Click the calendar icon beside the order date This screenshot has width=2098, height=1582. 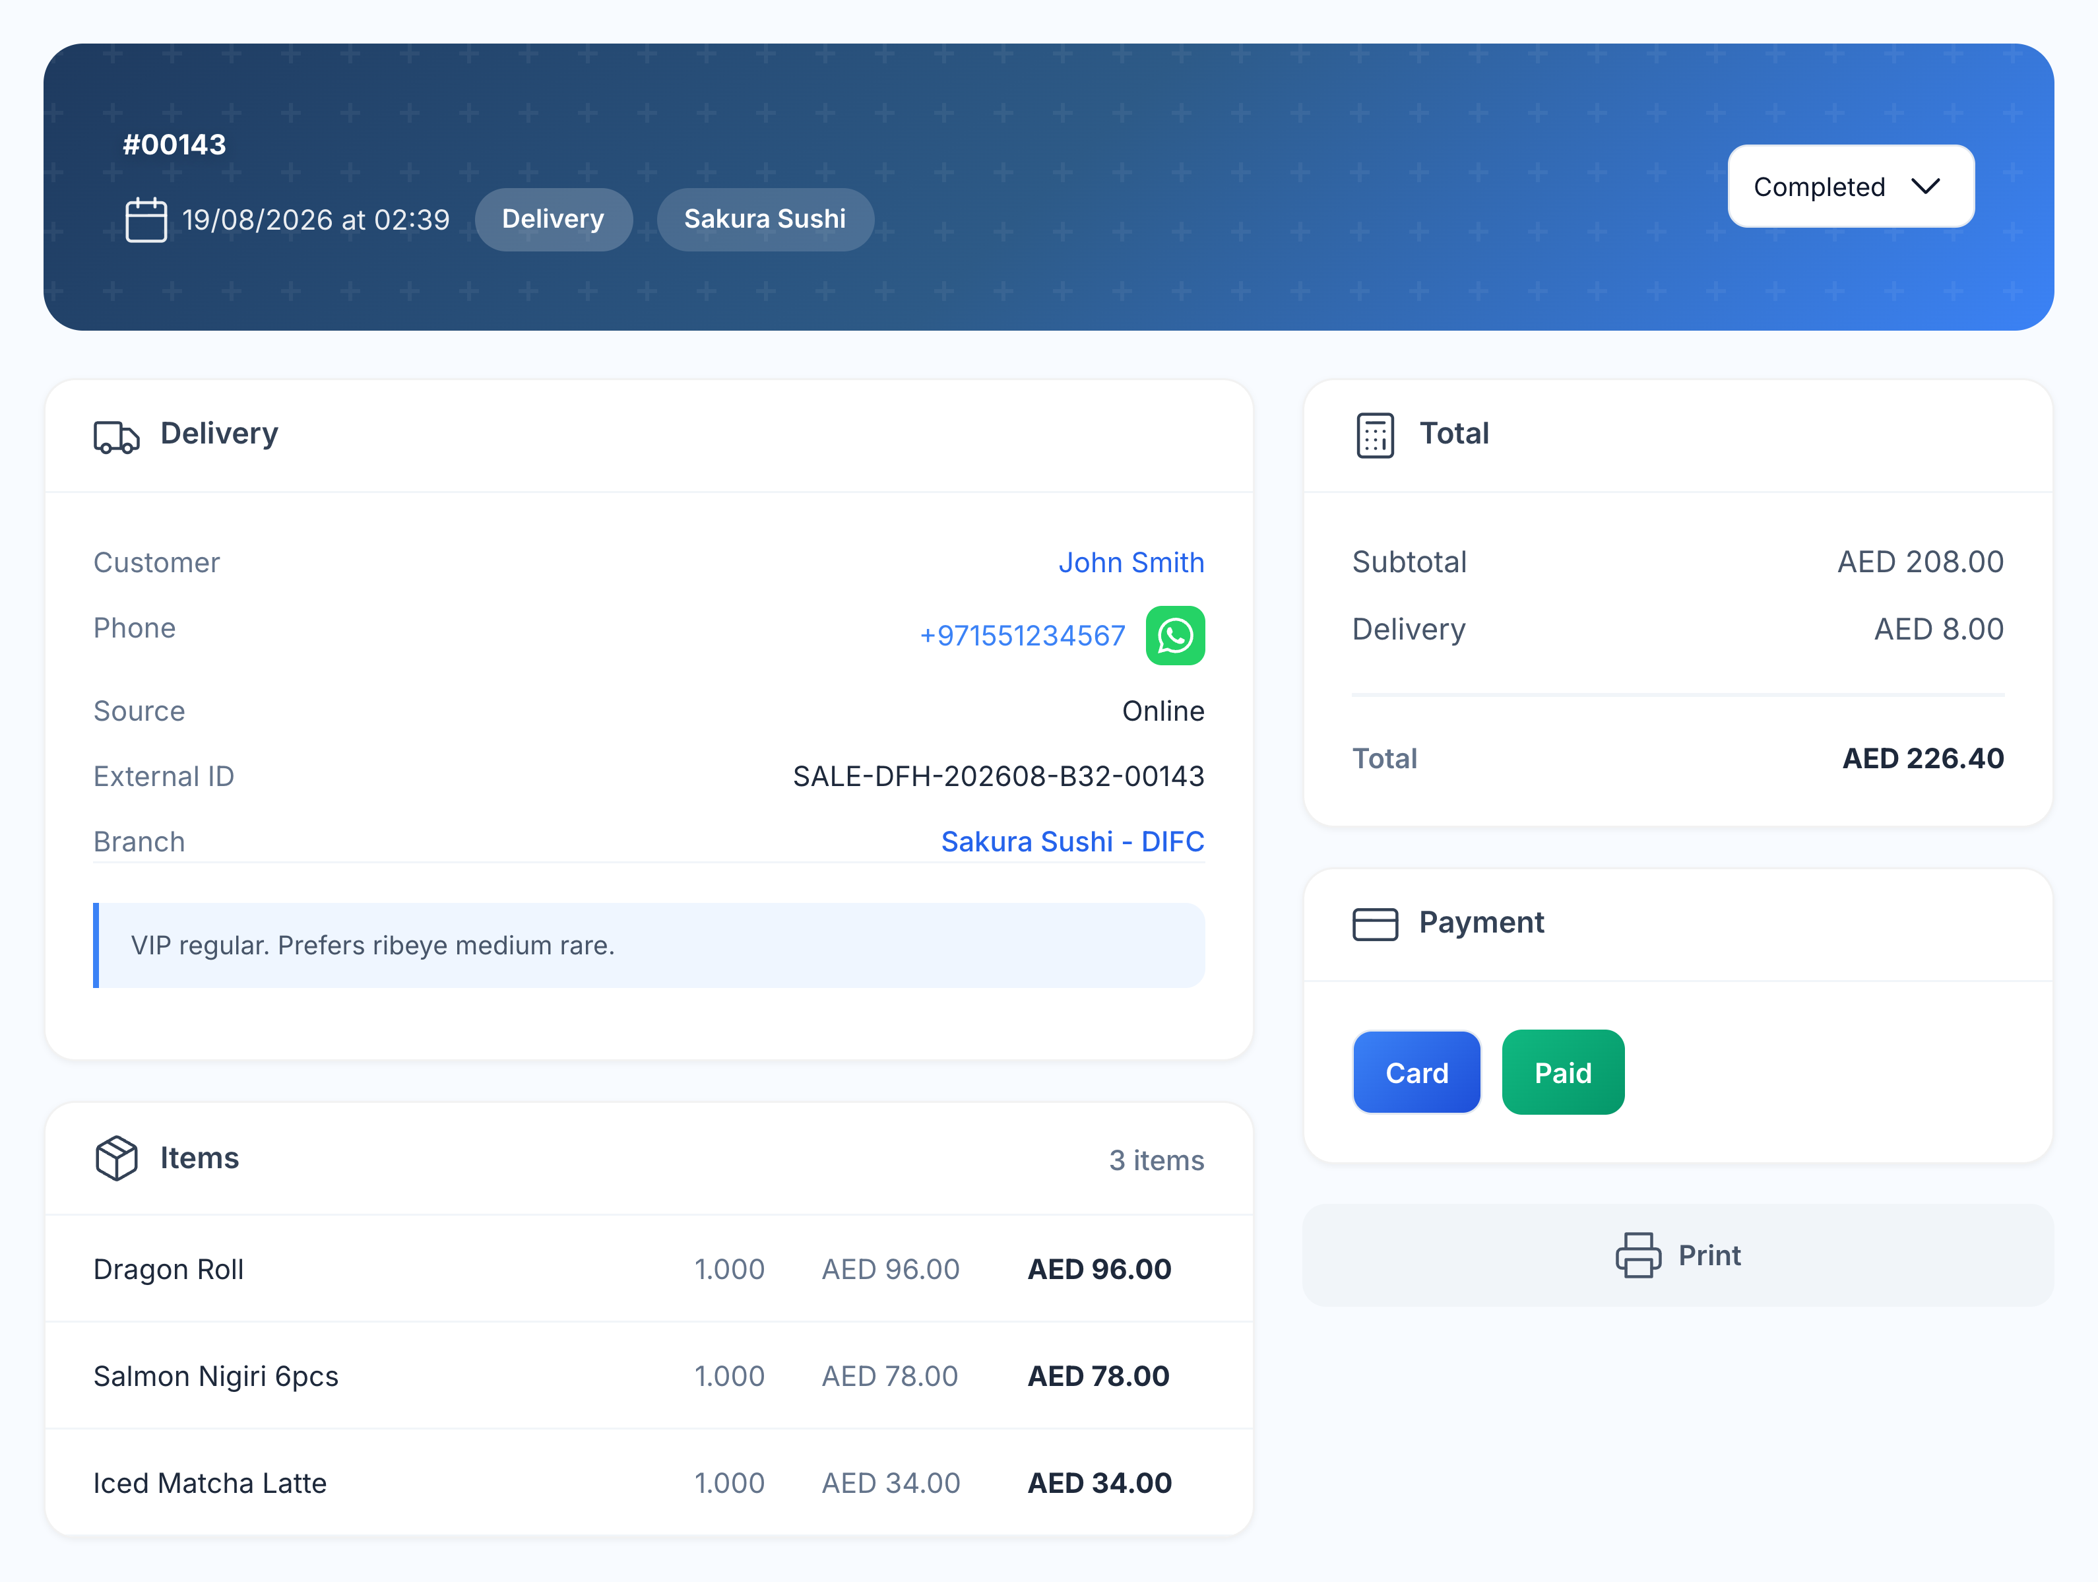click(146, 219)
